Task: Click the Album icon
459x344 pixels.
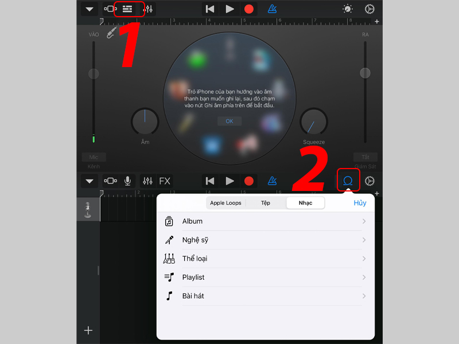Action: click(169, 221)
